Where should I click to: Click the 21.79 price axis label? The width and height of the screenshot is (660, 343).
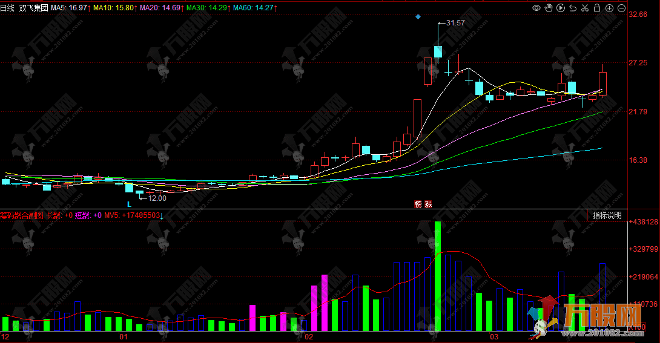coord(638,111)
